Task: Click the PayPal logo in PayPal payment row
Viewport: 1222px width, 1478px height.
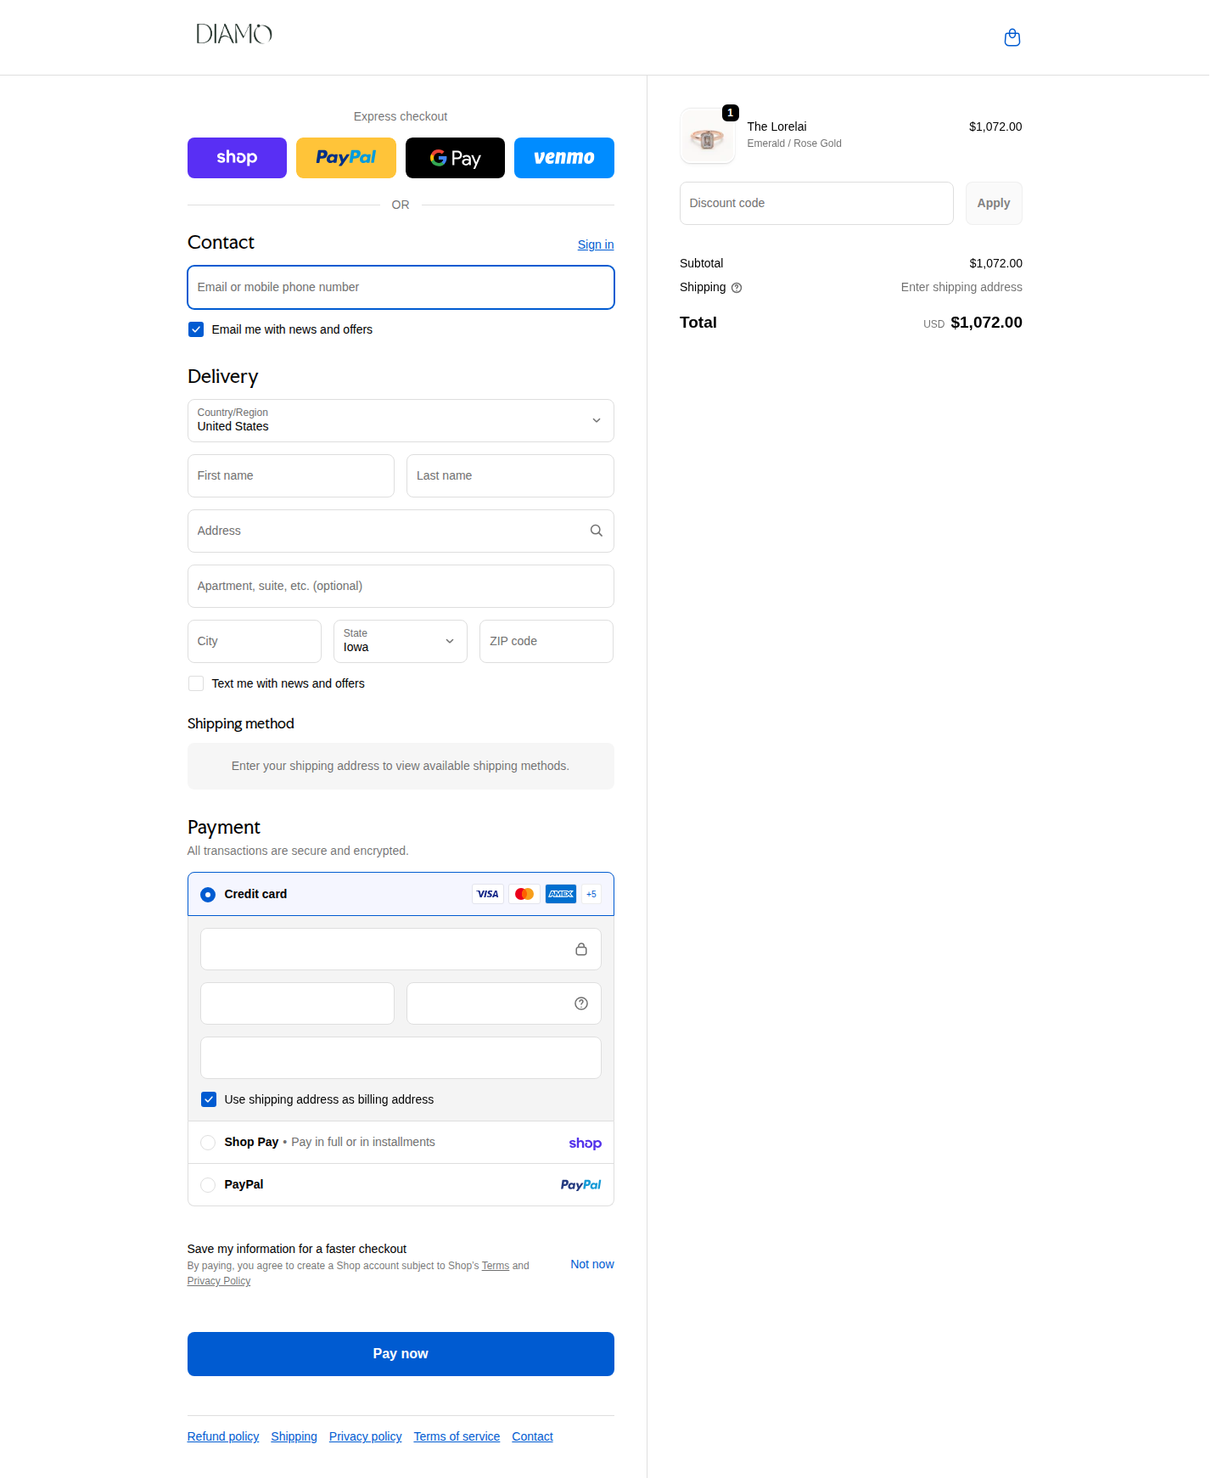Action: pyautogui.click(x=580, y=1185)
